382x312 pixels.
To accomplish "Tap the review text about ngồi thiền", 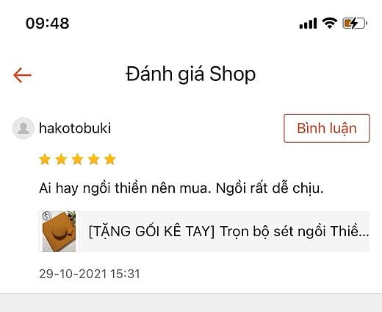I will pyautogui.click(x=181, y=188).
